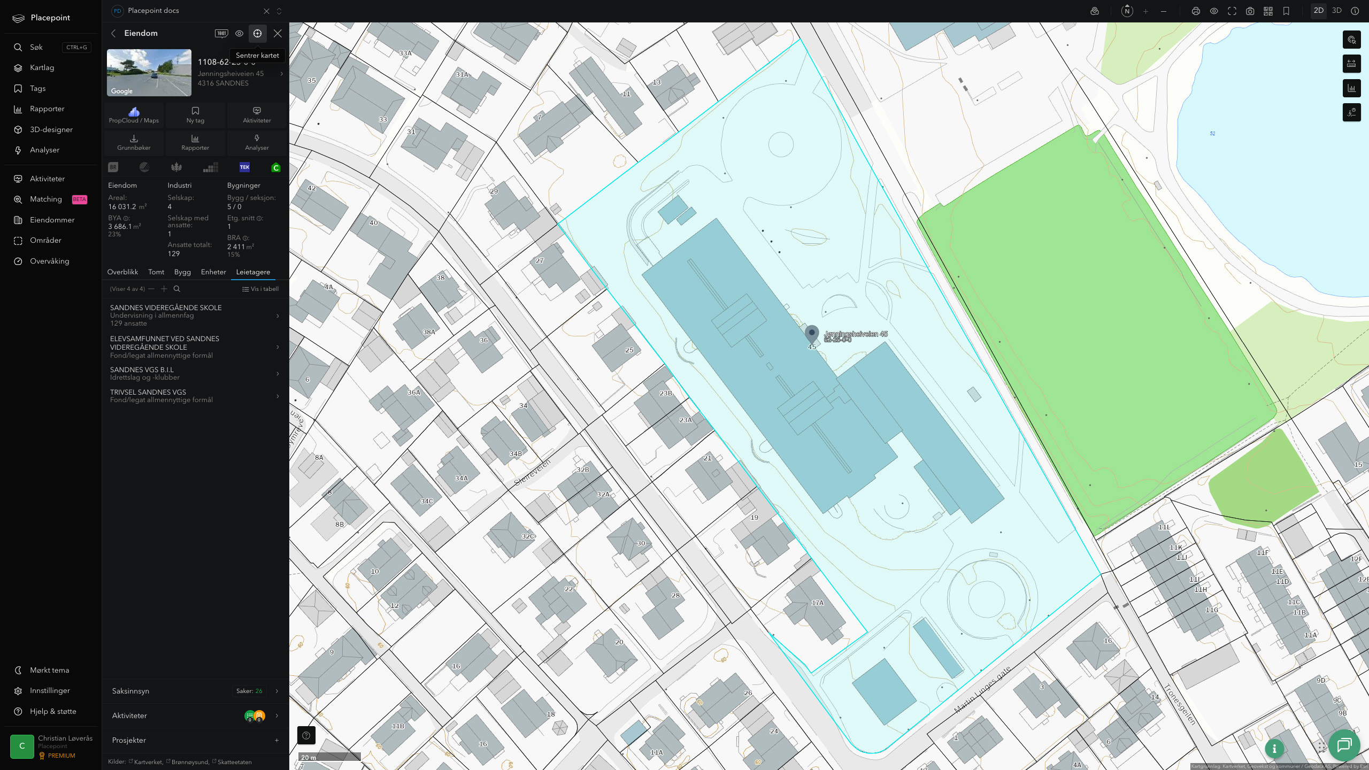Screen dimensions: 1369x770
Task: Switch map to 2D view
Action: (x=1319, y=11)
